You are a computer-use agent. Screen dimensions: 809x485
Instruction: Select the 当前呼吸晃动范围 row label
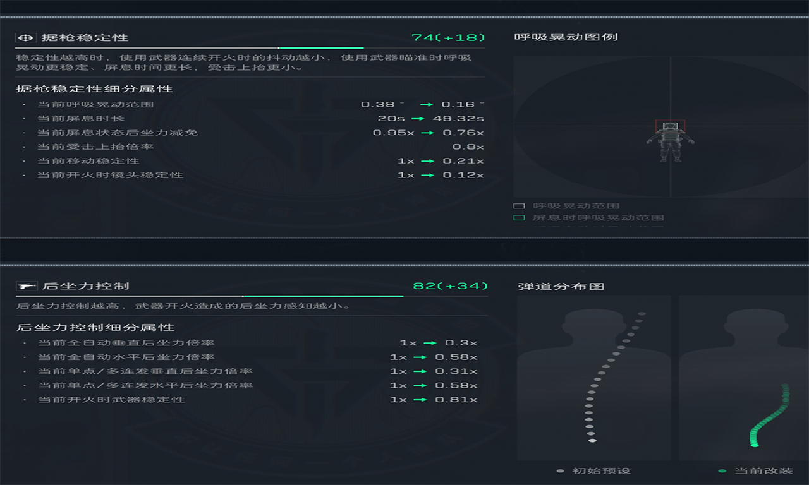coord(95,104)
